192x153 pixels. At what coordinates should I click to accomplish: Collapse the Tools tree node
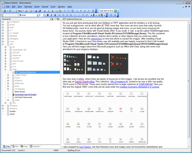(x=5, y=69)
